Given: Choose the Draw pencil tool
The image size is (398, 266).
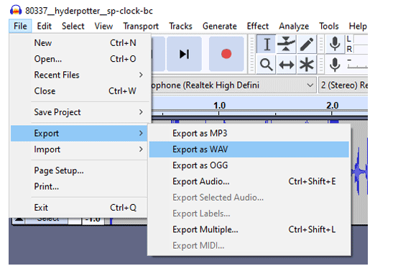Looking at the screenshot, I should (306, 45).
